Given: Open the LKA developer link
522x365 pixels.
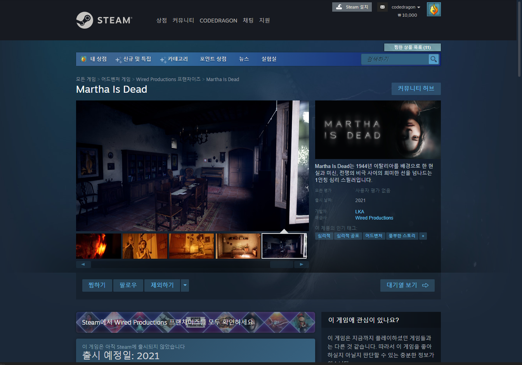Looking at the screenshot, I should [360, 212].
